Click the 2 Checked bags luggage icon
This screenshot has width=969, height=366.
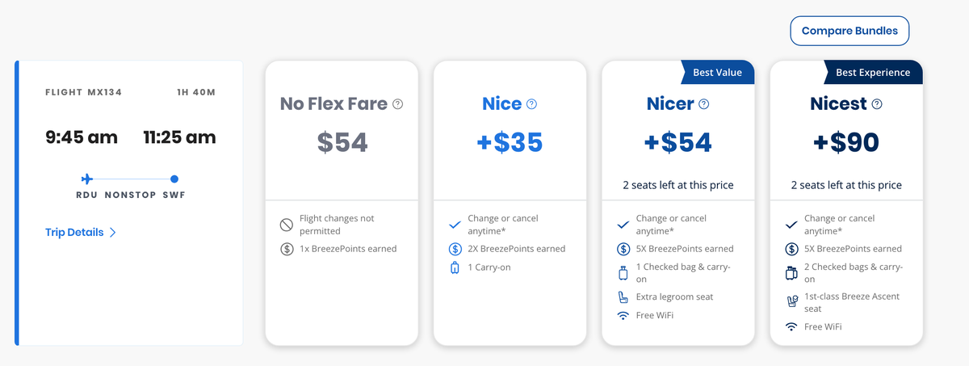point(791,273)
